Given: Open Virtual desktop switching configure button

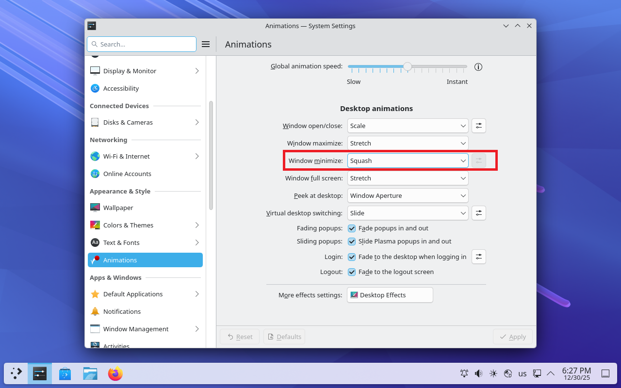Looking at the screenshot, I should 479,213.
